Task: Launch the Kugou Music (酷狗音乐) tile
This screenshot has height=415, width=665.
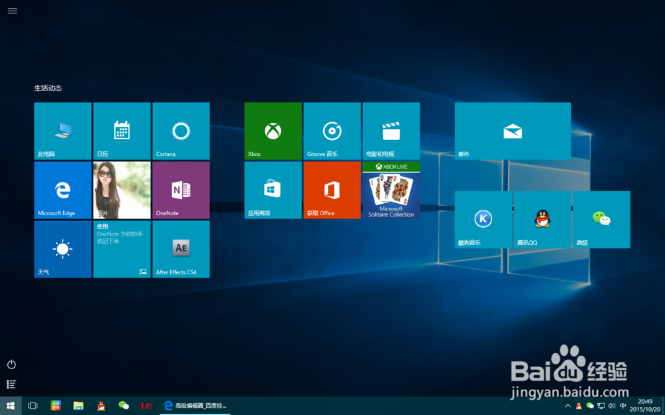Action: 483,219
